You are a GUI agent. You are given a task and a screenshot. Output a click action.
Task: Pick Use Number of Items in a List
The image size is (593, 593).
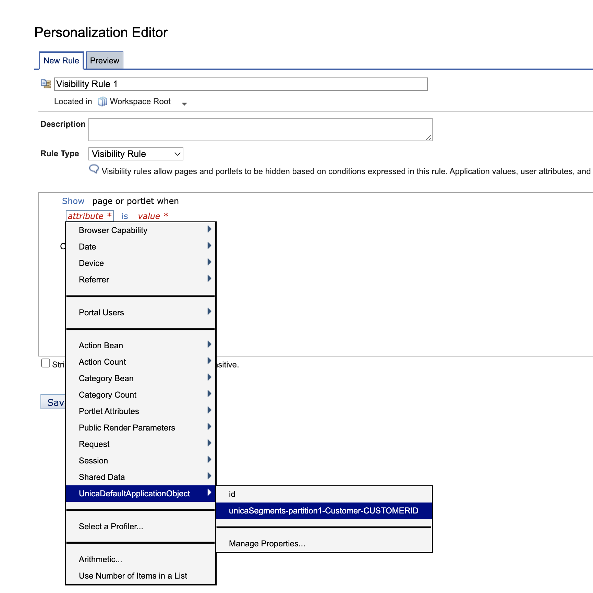pos(133,576)
